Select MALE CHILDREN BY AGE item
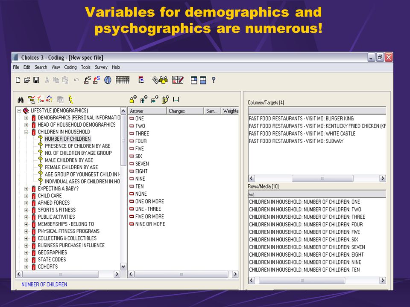Viewport: 410px width, 307px height. [69, 160]
